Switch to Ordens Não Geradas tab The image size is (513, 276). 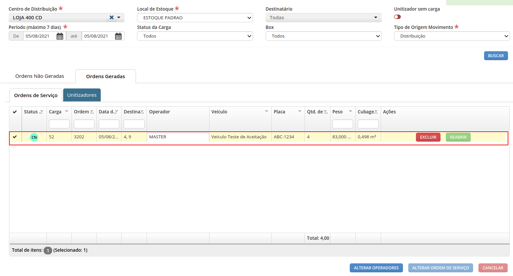tap(40, 76)
